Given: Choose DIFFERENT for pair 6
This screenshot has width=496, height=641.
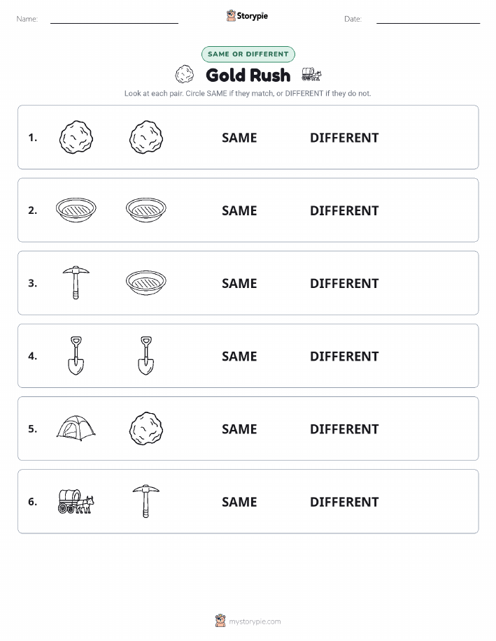Looking at the screenshot, I should (344, 502).
